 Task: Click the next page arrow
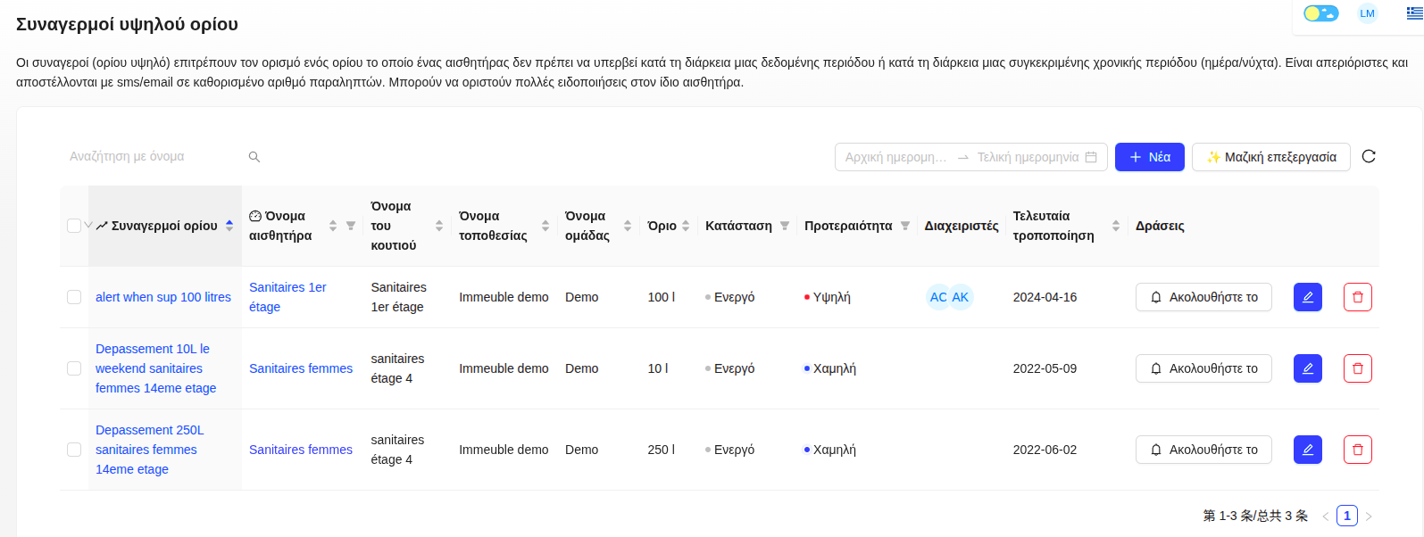pos(1369,516)
